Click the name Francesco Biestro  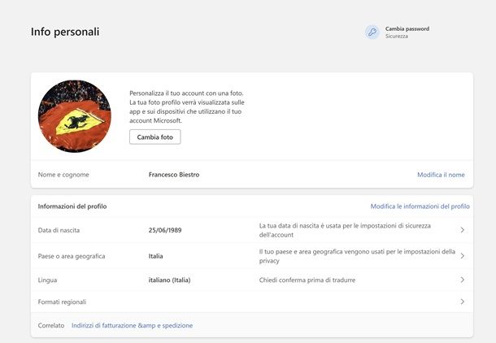click(x=174, y=175)
